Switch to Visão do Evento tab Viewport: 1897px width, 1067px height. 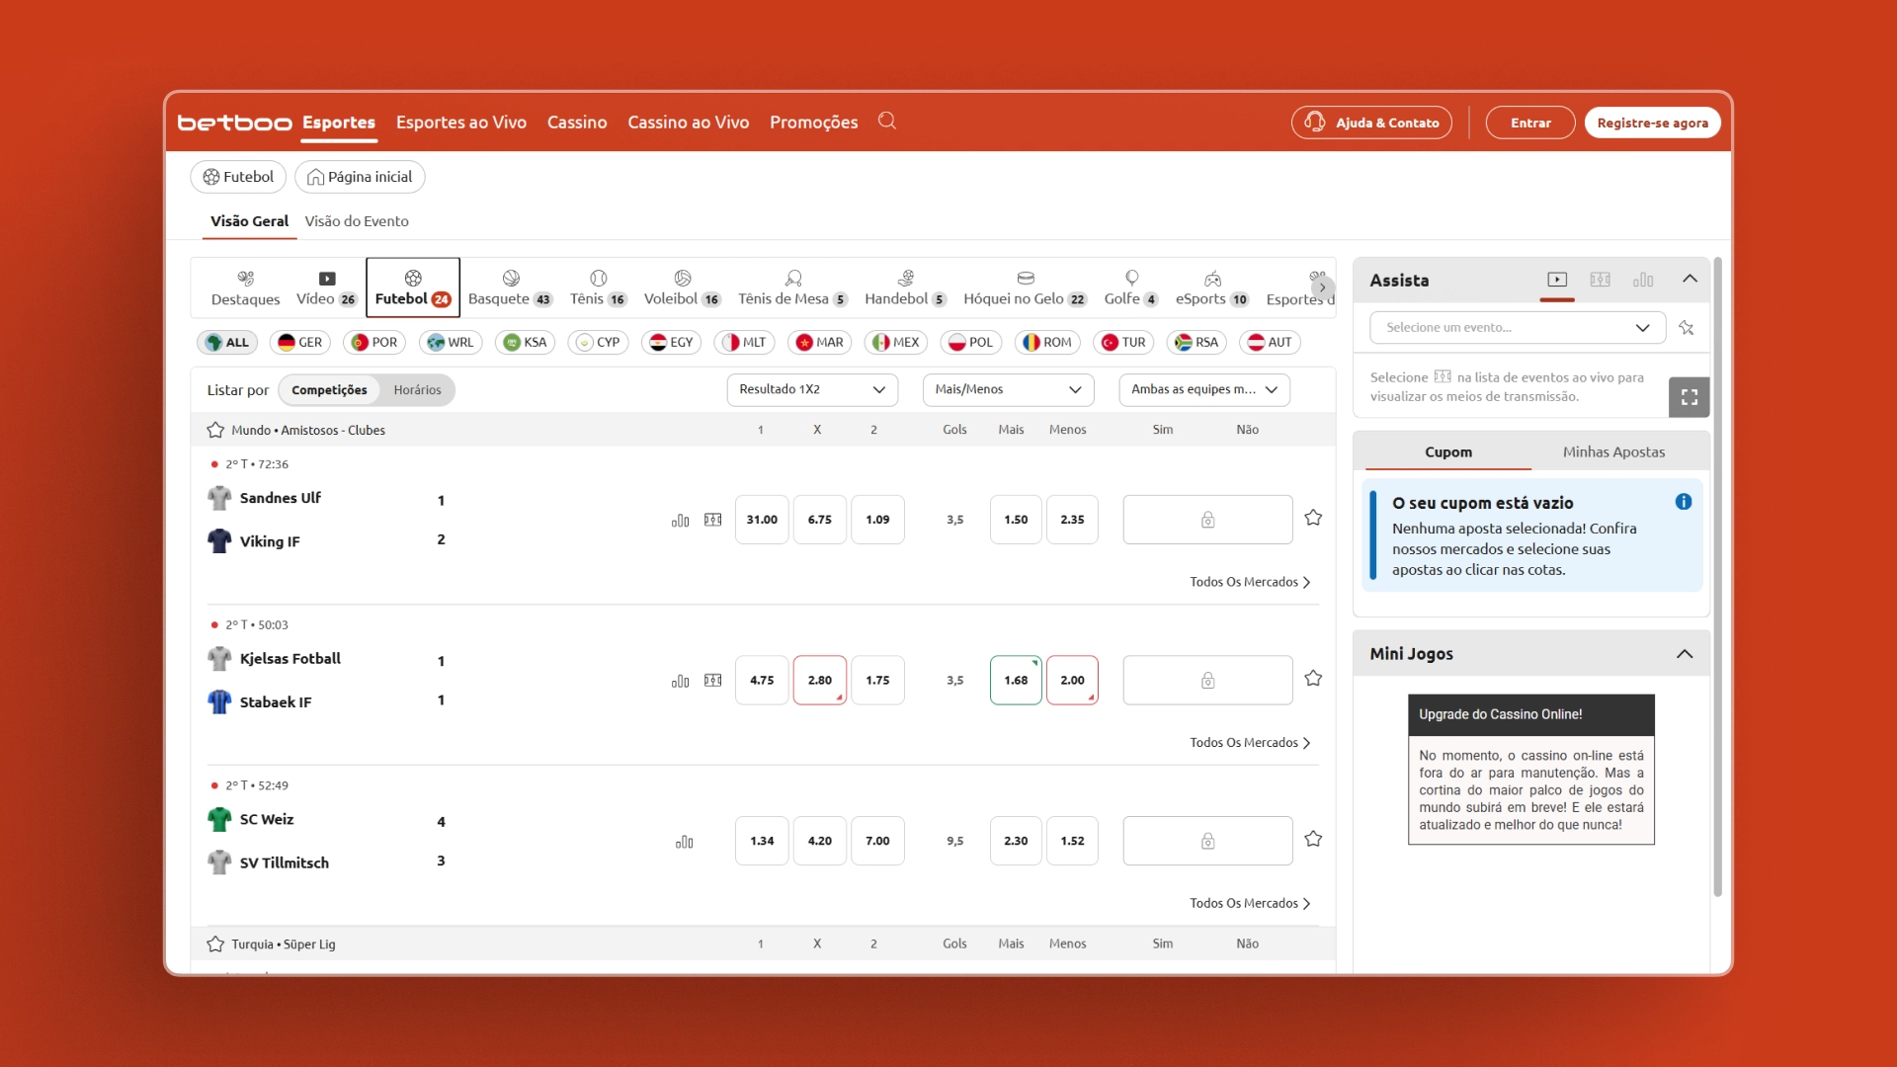click(x=357, y=221)
